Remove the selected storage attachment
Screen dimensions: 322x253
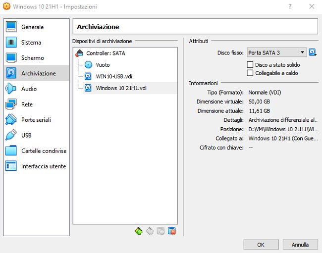pyautogui.click(x=172, y=231)
